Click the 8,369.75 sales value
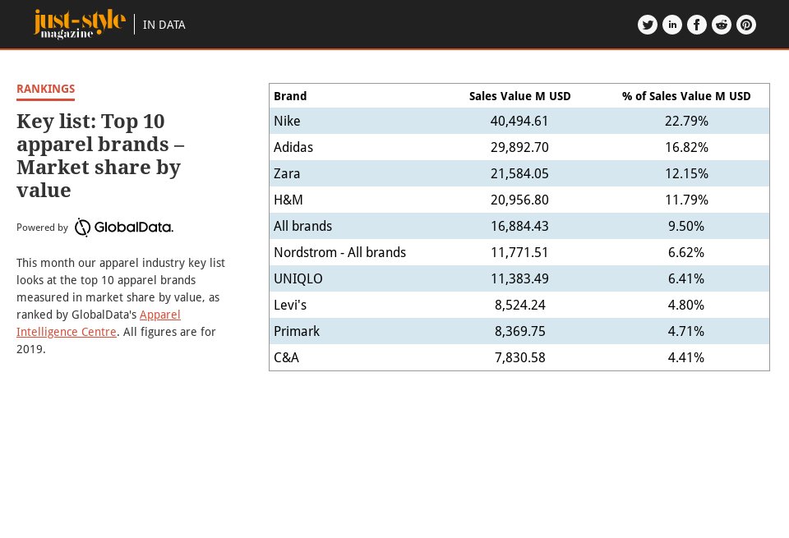This screenshot has height=538, width=789. tap(519, 331)
